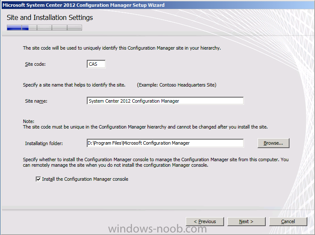Viewport: 315px width, 235px height.
Task: Click the wizard progress bar
Action: coord(44,28)
